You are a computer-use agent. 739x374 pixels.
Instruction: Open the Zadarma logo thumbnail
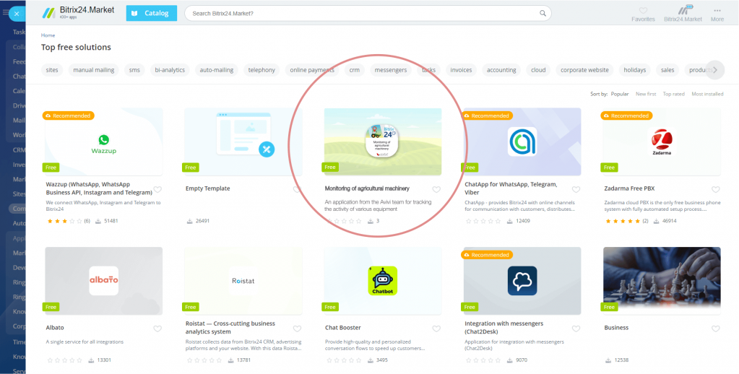click(662, 142)
